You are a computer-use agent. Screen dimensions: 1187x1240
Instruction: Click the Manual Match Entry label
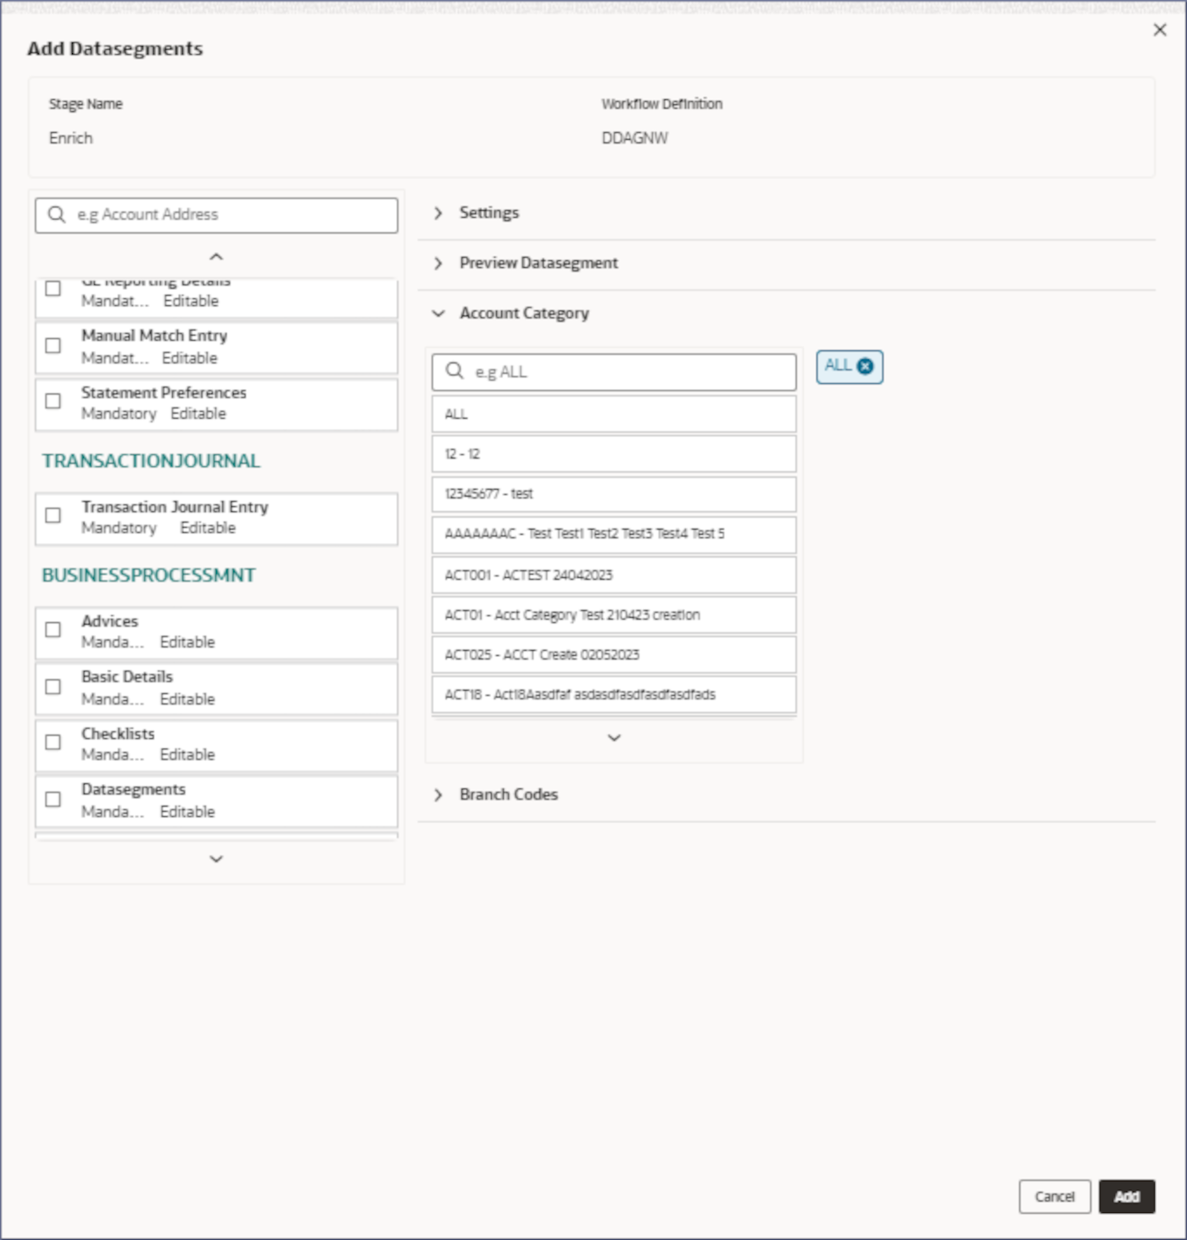pyautogui.click(x=154, y=336)
